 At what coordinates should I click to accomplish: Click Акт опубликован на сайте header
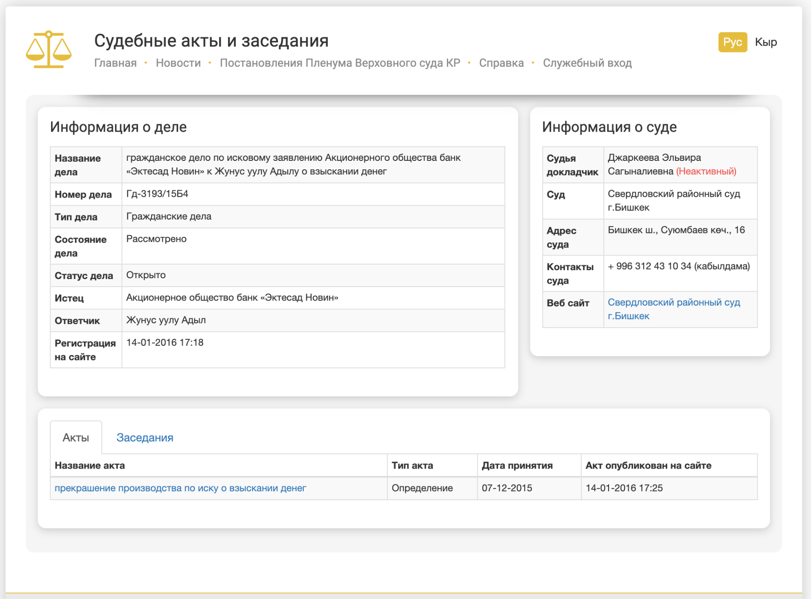(x=648, y=465)
